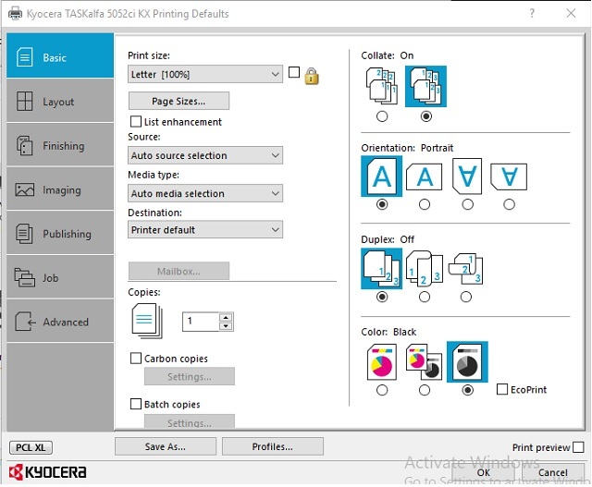Click the collate off pages icon
The height and width of the screenshot is (487, 592).
(382, 87)
